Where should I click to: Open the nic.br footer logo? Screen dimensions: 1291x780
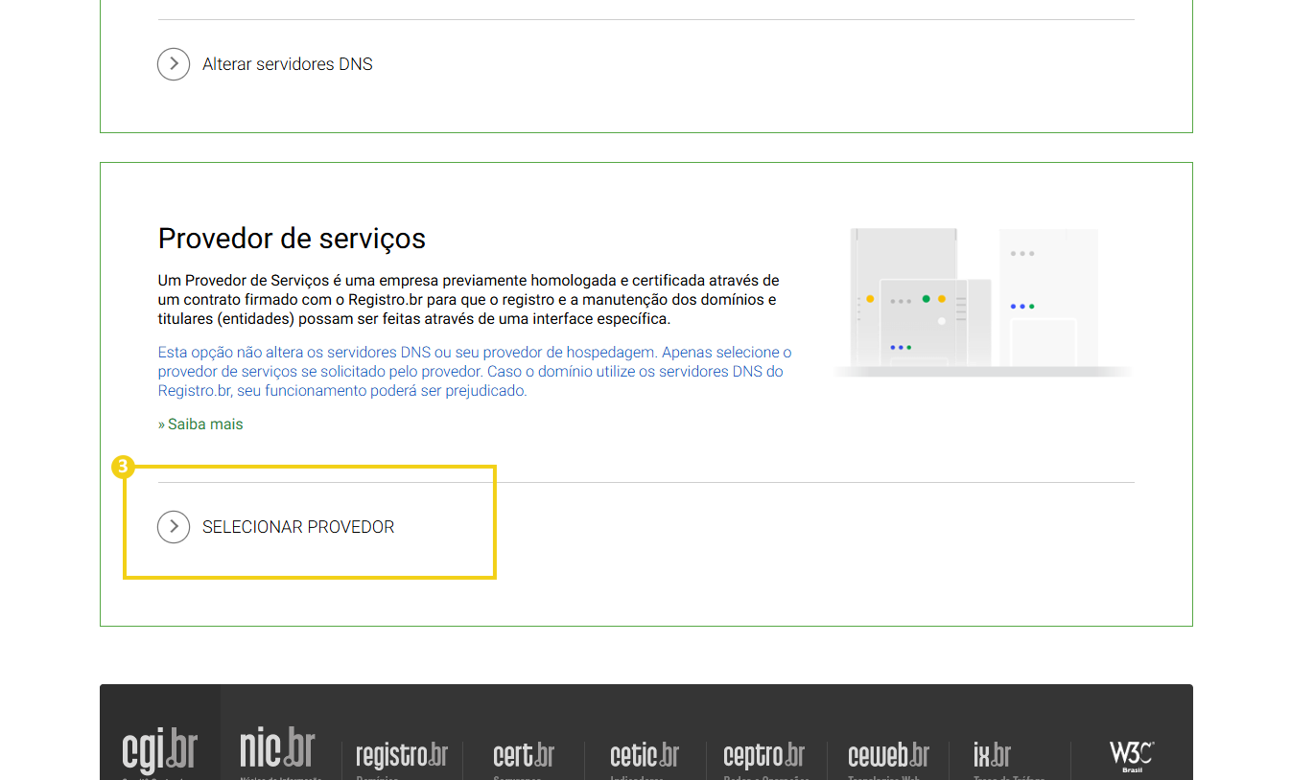[x=277, y=747]
